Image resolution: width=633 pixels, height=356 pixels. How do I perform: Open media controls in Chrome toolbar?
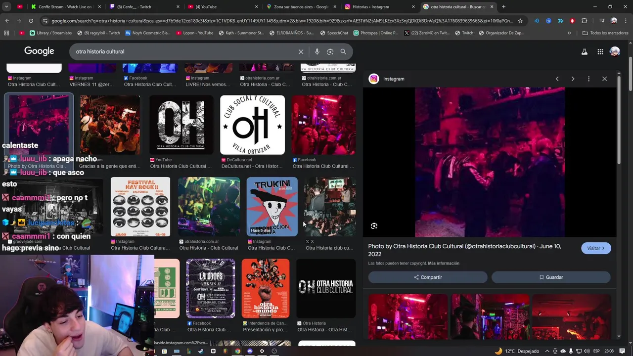pyautogui.click(x=601, y=21)
